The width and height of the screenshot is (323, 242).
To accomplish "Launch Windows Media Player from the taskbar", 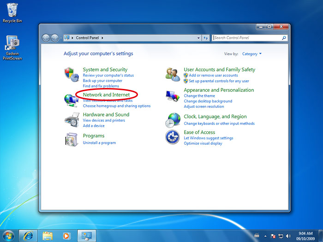I will coord(66,236).
